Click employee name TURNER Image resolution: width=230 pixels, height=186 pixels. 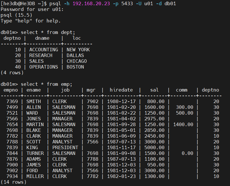pos(35,153)
